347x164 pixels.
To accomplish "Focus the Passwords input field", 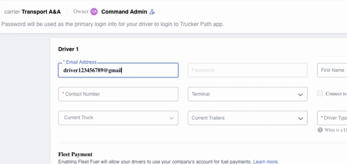I will click(247, 70).
